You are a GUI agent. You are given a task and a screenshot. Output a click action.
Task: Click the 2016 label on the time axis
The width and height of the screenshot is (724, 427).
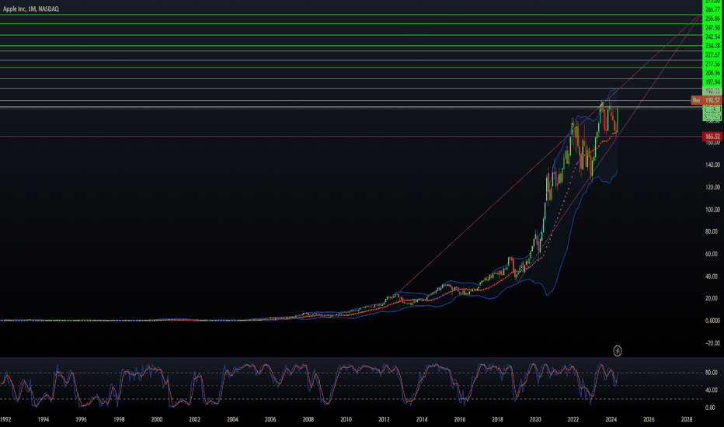[459, 419]
